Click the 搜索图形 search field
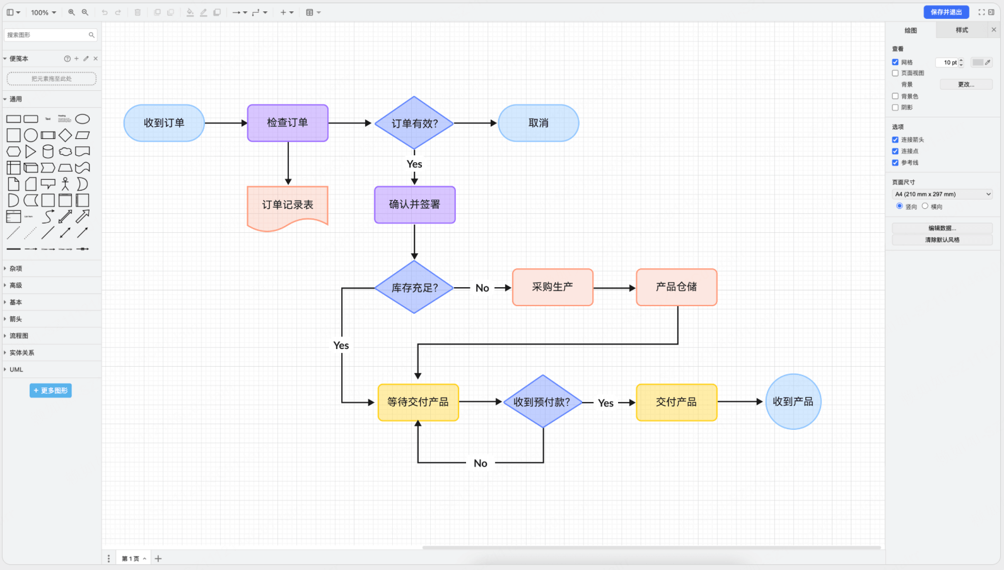 coord(47,35)
